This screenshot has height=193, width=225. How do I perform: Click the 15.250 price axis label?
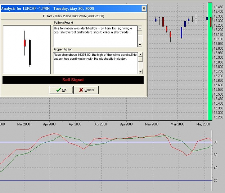[x=219, y=117]
